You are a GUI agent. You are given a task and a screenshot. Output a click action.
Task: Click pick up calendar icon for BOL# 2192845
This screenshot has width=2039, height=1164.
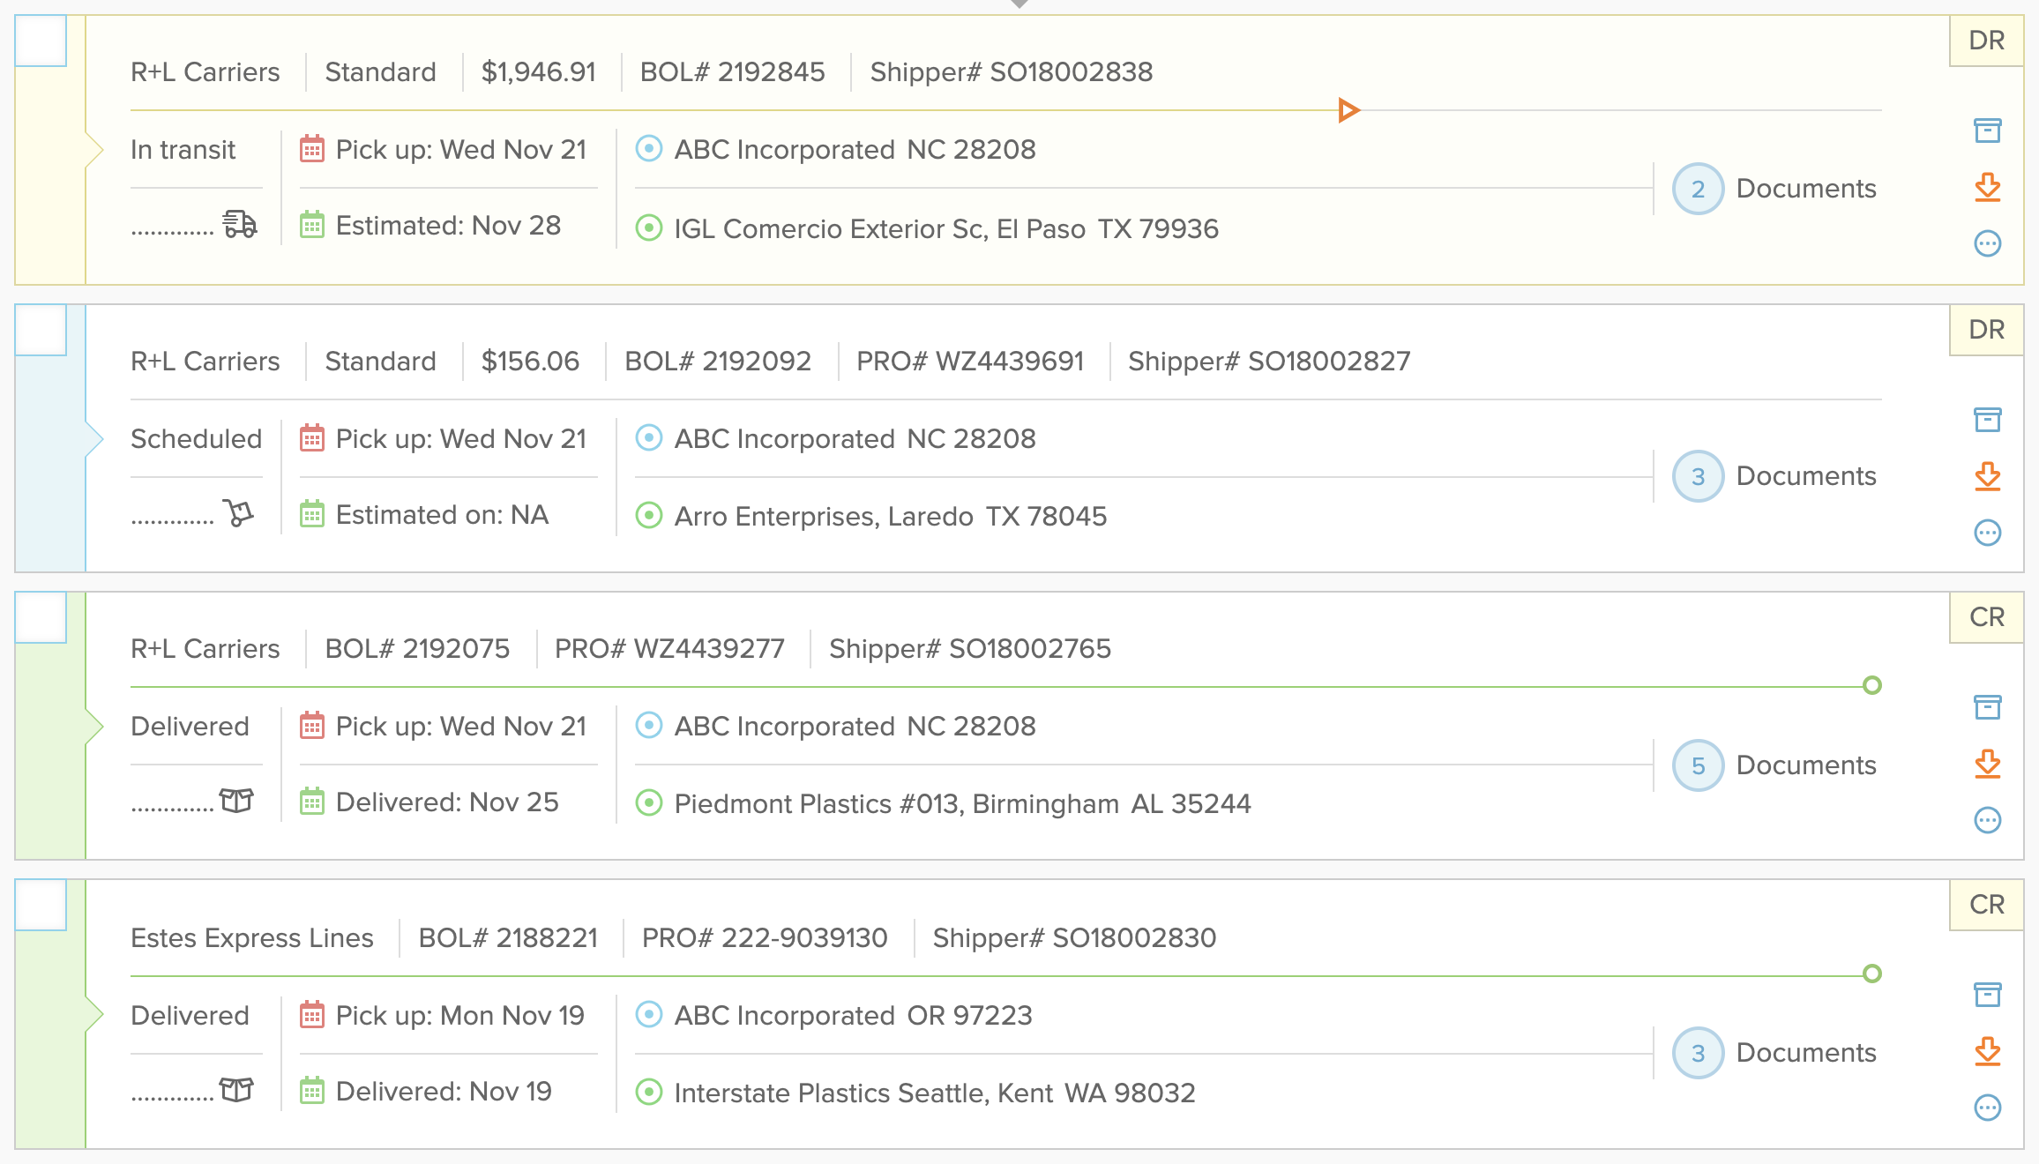312,148
